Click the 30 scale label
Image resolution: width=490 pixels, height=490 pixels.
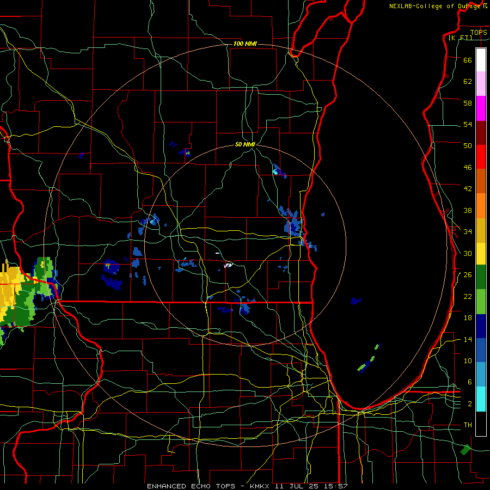[468, 253]
